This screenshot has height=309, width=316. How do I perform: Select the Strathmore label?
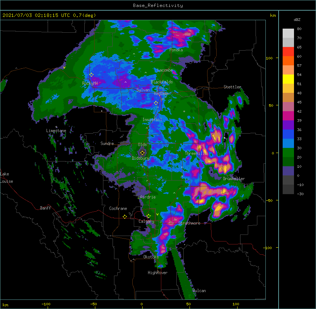pyautogui.click(x=189, y=223)
